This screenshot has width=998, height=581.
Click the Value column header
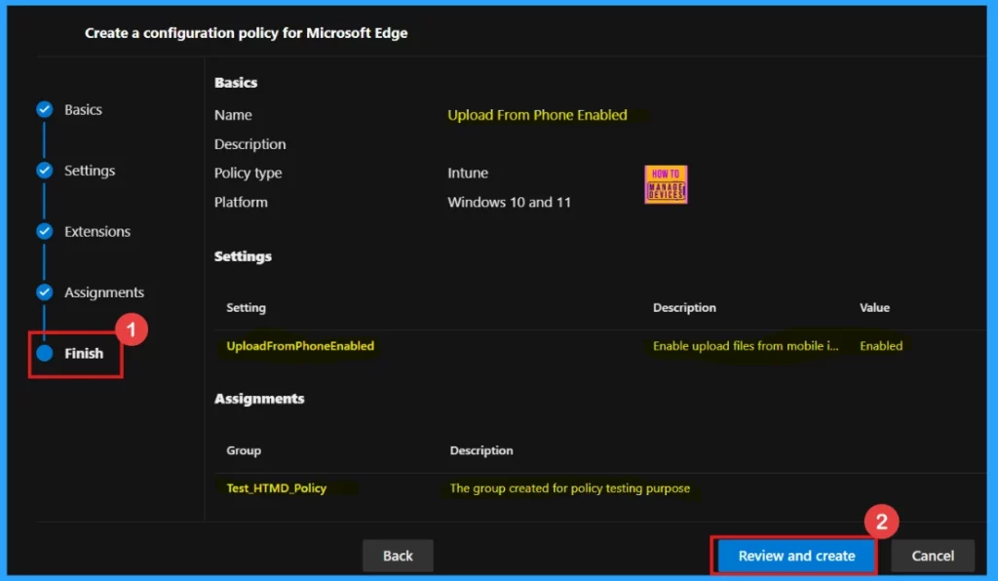[874, 308]
